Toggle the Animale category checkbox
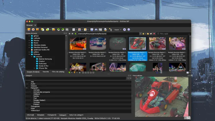Image resolution: width=215 pixels, height=121 pixels. point(32,90)
